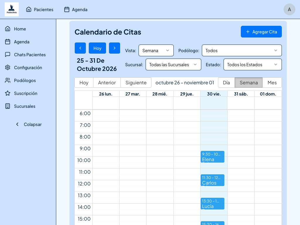The width and height of the screenshot is (300, 225).
Task: Open the user avatar A menu
Action: (289, 9)
